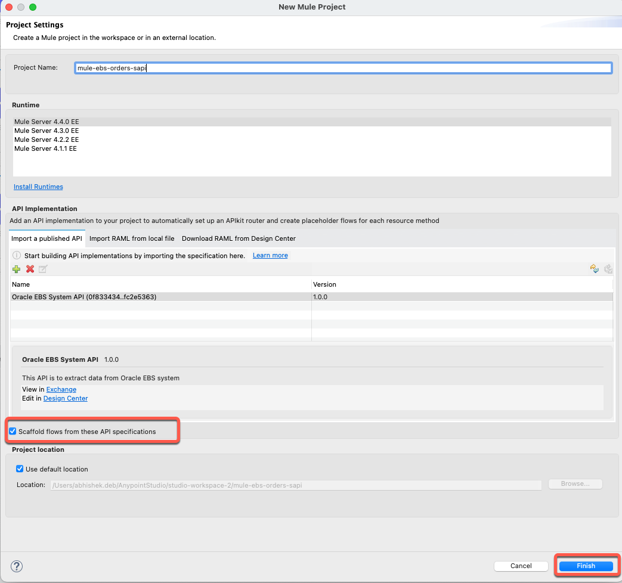This screenshot has height=583, width=622.
Task: Close the dialog with the red window button
Action: tap(9, 7)
